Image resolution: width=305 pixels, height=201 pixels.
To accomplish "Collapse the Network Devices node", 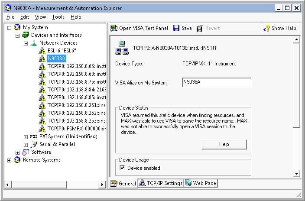I will point(26,43).
